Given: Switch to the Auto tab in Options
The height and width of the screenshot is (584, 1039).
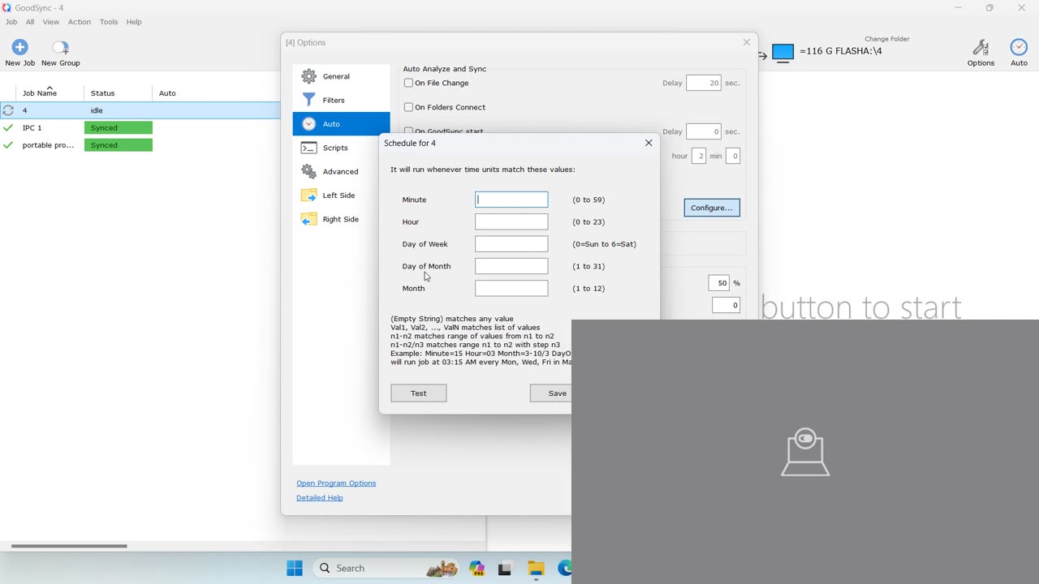Looking at the screenshot, I should pyautogui.click(x=341, y=124).
